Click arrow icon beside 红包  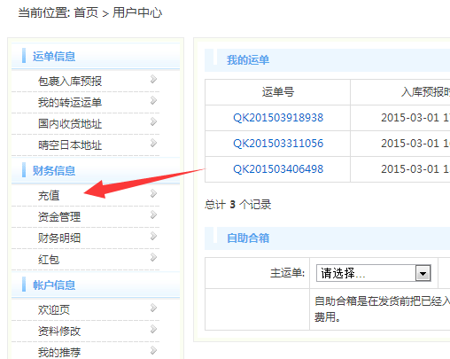coord(153,257)
